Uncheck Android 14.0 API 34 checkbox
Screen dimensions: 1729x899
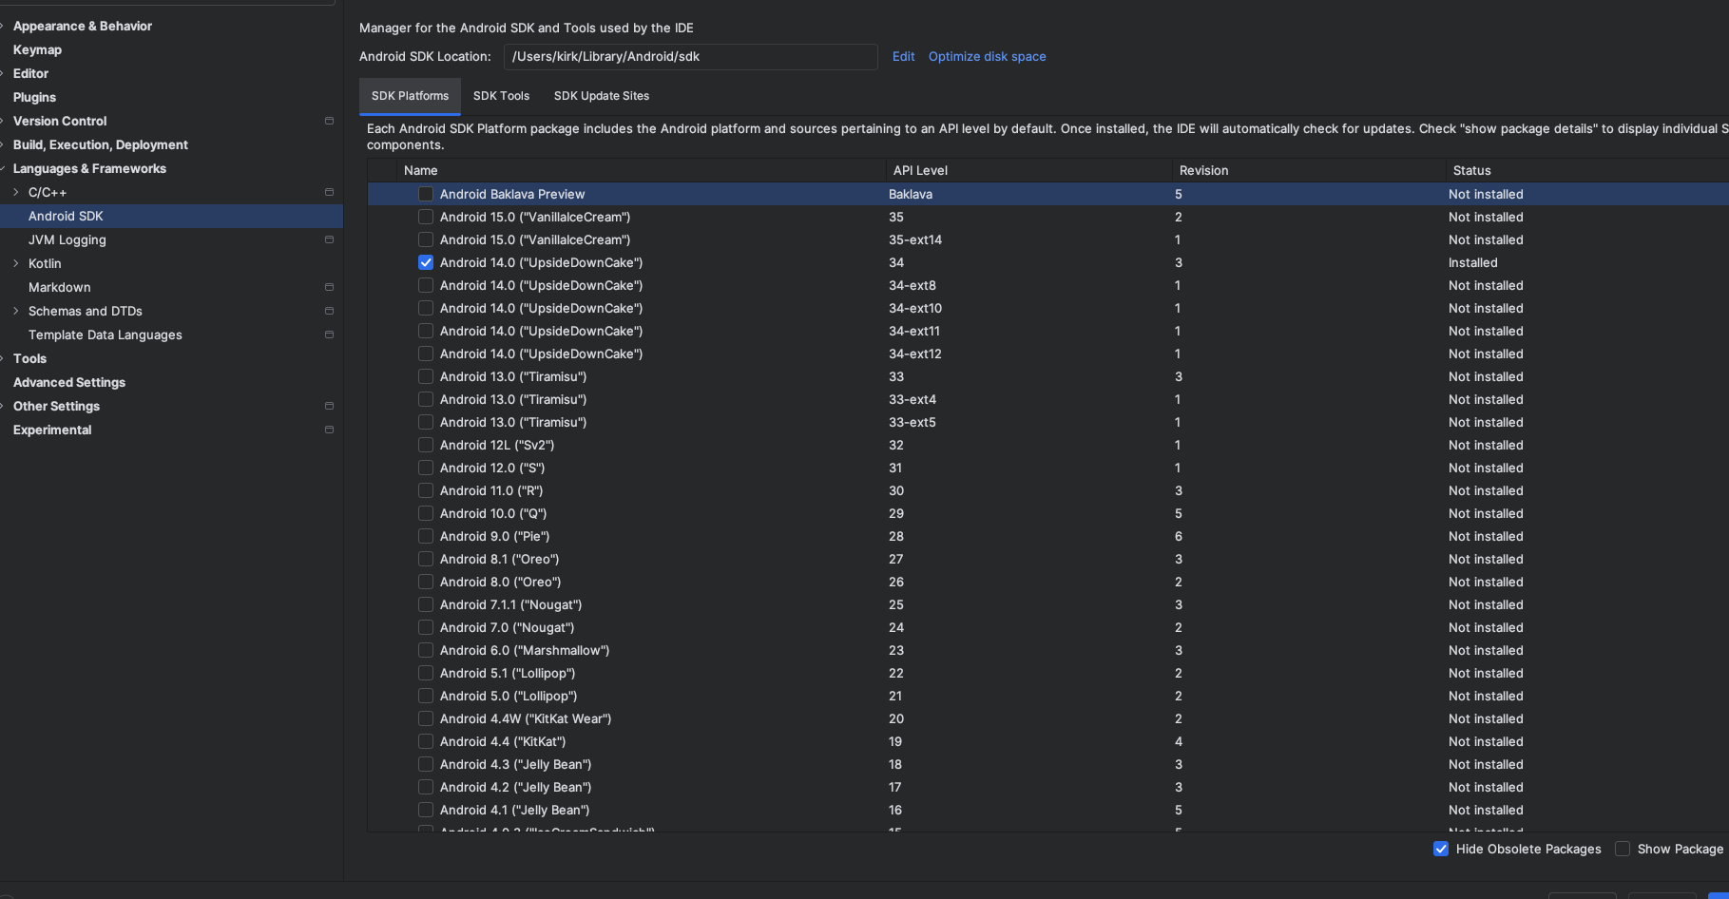[x=426, y=262]
